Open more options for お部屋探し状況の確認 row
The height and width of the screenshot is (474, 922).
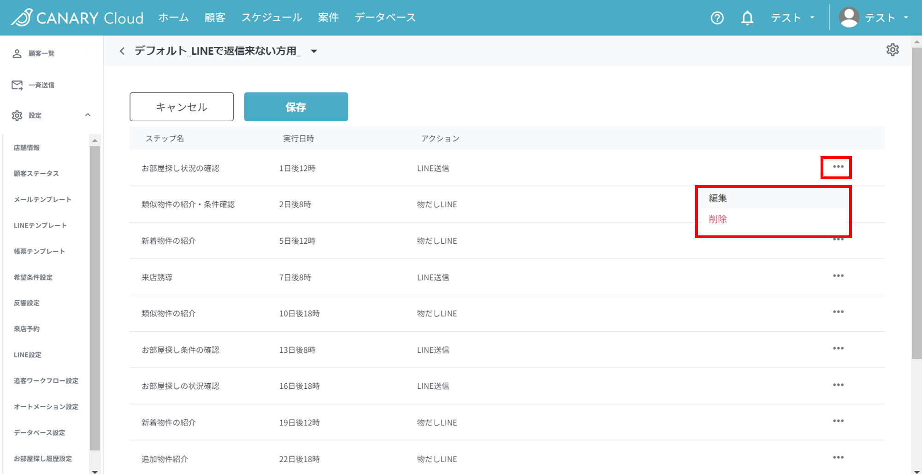click(x=838, y=167)
